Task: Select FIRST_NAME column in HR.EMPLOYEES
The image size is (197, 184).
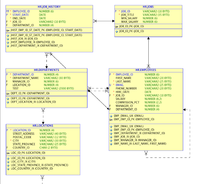Action: [x=123, y=78]
